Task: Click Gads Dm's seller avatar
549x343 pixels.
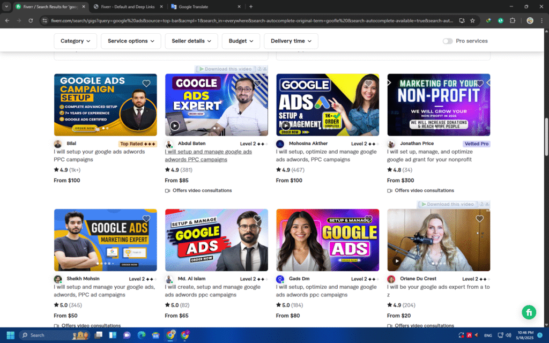Action: 280,279
